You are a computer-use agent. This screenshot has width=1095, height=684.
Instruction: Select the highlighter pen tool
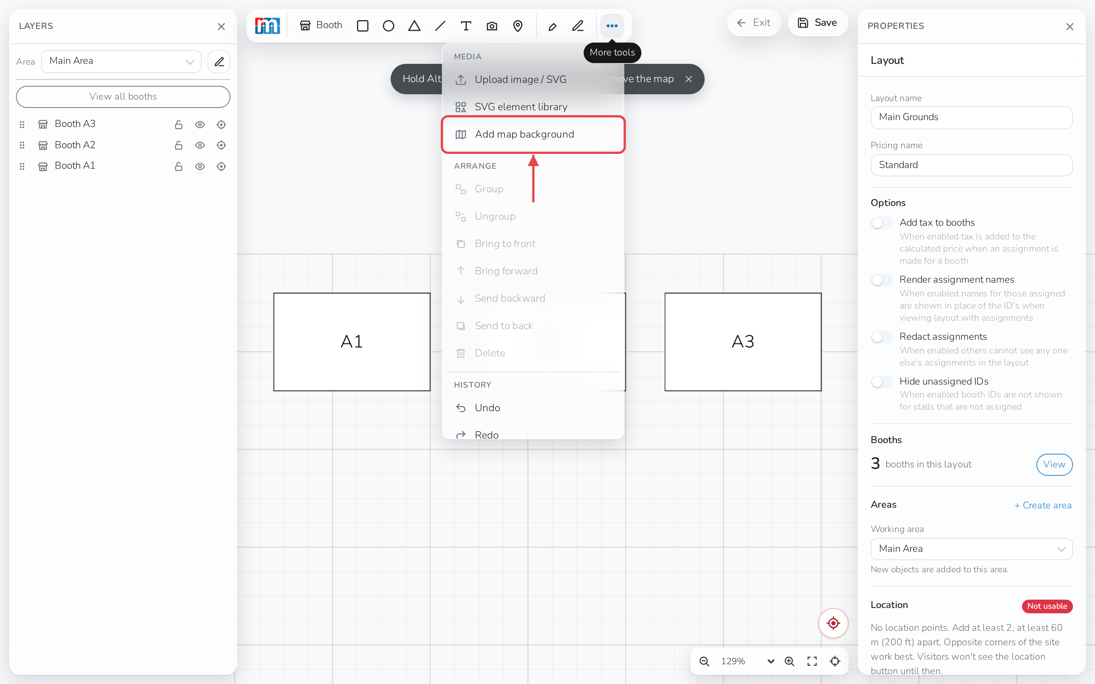(x=552, y=26)
